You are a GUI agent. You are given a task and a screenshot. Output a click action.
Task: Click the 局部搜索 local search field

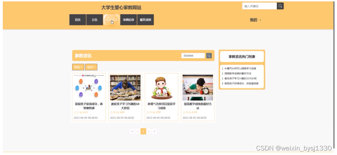[x=193, y=56]
